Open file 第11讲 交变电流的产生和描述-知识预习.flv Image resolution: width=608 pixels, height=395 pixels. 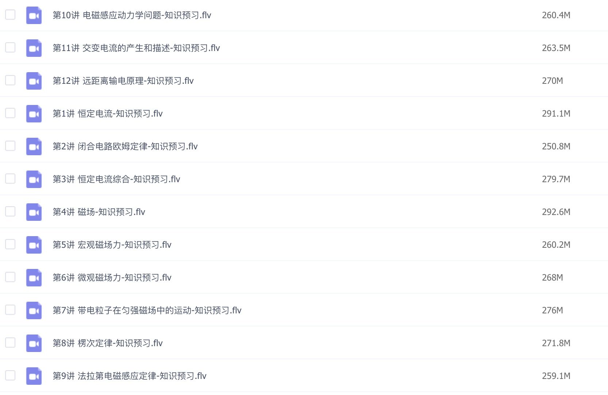[136, 48]
